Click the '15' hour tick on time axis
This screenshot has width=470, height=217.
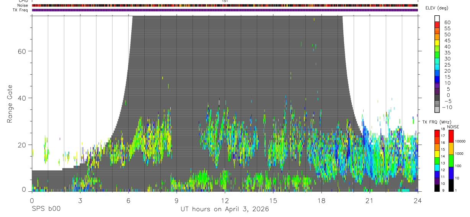[273, 200]
